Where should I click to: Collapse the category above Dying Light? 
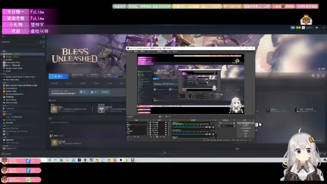2,105
